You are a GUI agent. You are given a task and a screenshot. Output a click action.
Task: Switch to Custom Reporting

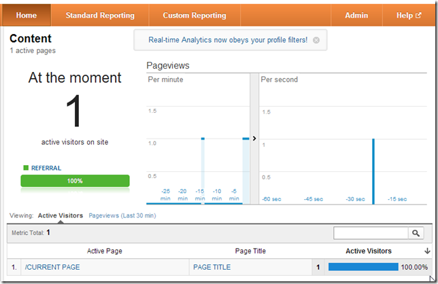click(195, 15)
